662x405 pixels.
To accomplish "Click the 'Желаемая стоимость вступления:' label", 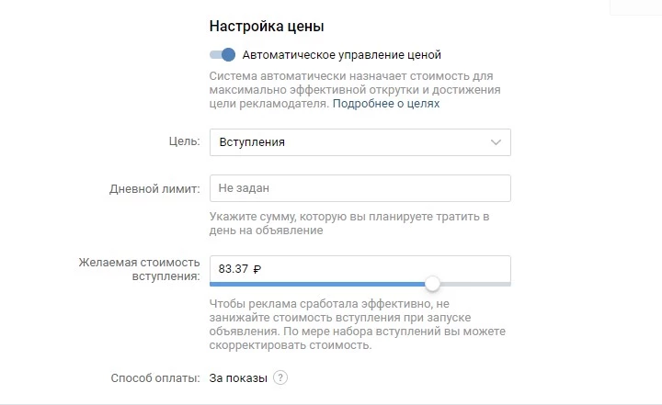I will click(x=140, y=269).
